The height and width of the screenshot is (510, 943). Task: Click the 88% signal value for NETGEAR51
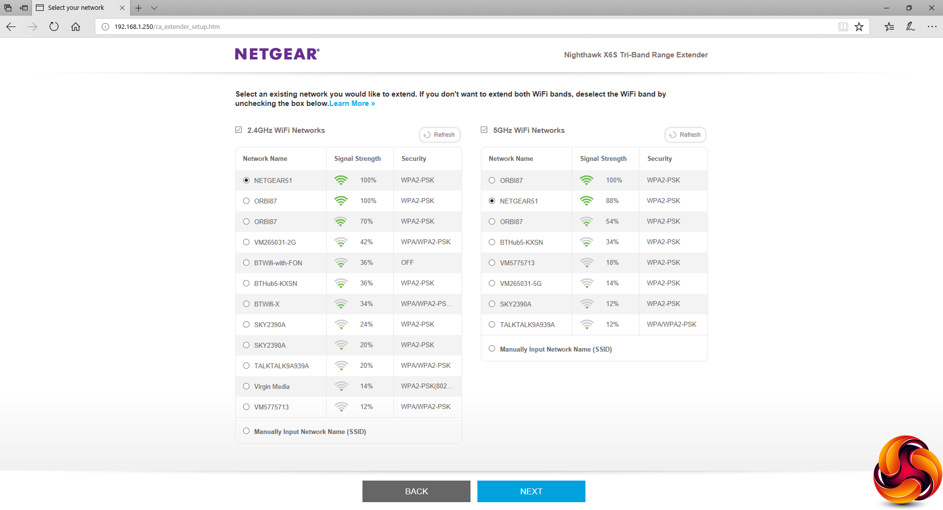(612, 201)
